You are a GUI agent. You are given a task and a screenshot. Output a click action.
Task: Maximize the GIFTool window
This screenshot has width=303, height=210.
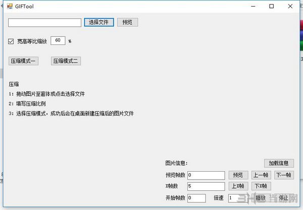(x=272, y=6)
